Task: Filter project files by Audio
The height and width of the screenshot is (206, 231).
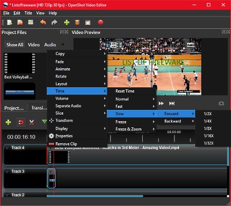Action: 50,45
